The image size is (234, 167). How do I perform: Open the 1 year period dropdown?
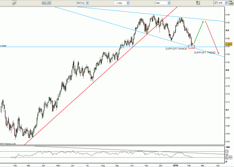click(122, 3)
